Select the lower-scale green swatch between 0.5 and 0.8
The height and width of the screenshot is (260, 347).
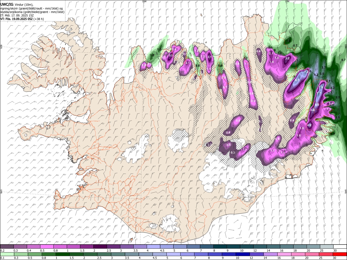pos(35,254)
